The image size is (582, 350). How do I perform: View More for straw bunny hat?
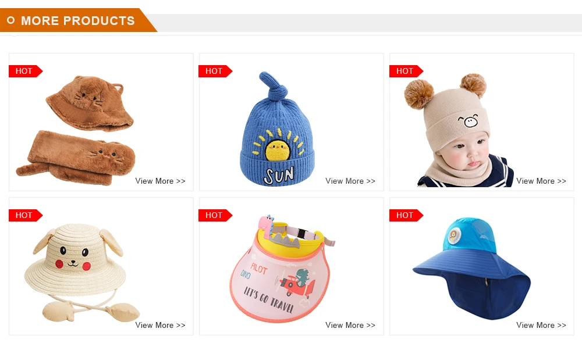click(161, 325)
